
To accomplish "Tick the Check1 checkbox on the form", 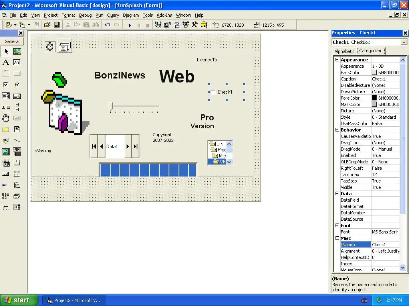I will tap(213, 92).
